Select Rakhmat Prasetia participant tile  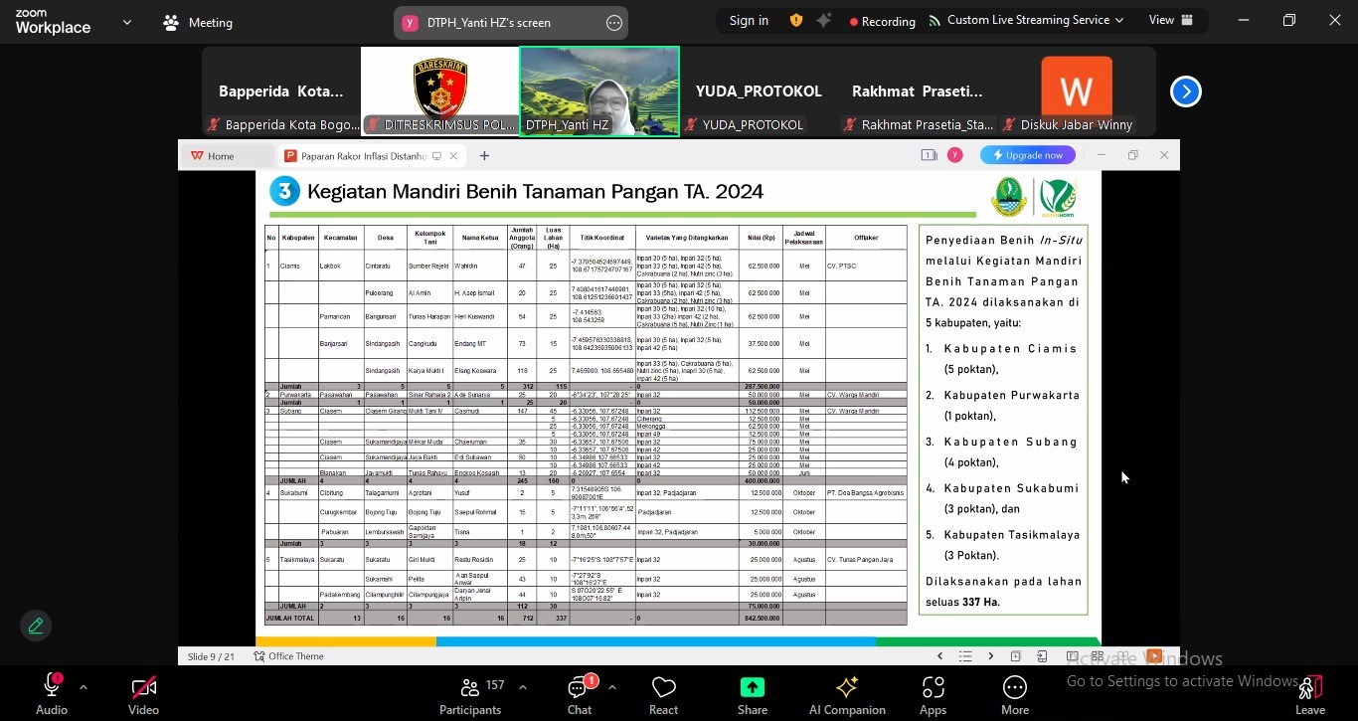tap(918, 91)
